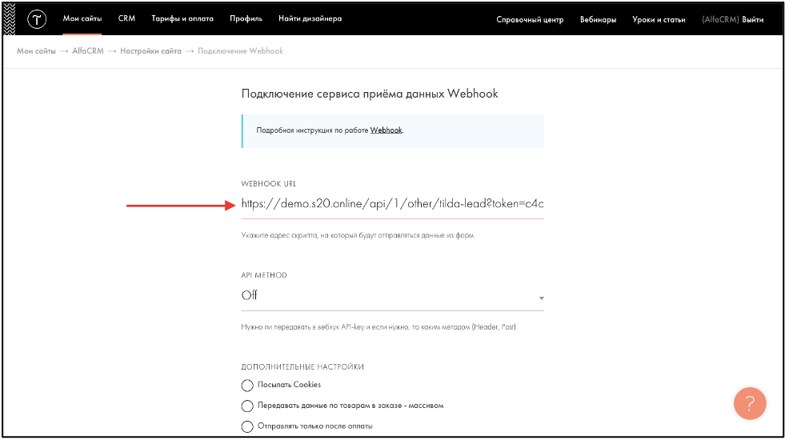Open Тарифы и оплата in navigation
785x440 pixels.
[182, 18]
